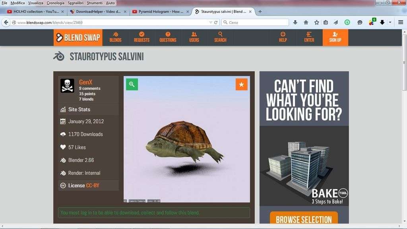Close the Staurotypus salvini tab
Viewport: 407px width, 229px height.
[x=250, y=12]
